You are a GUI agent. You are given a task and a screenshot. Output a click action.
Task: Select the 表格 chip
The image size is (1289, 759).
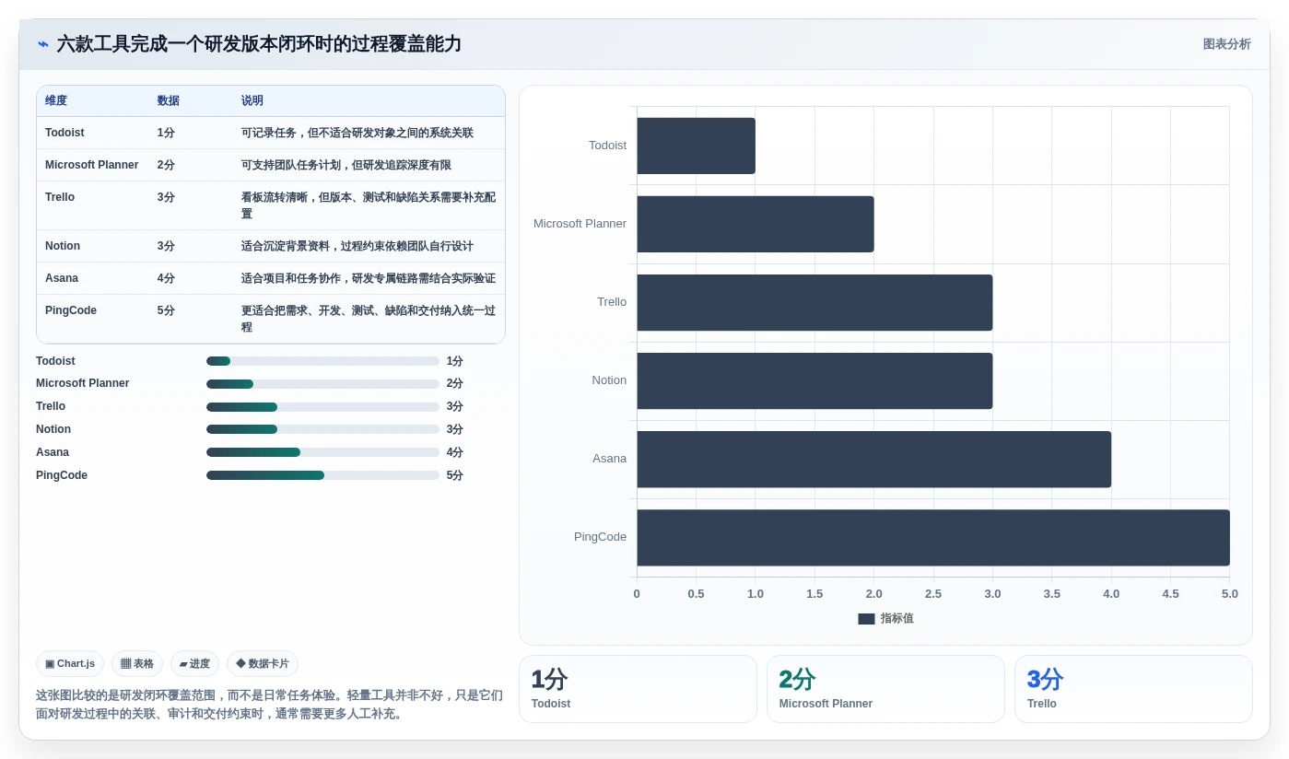point(137,663)
